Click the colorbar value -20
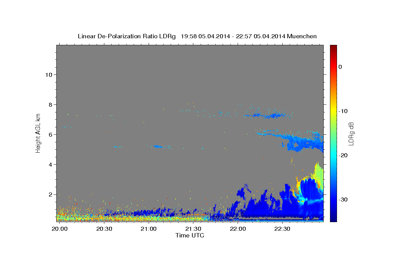The image size is (400, 266). point(343,155)
